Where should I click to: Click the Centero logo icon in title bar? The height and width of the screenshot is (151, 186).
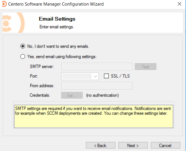tap(4, 4)
